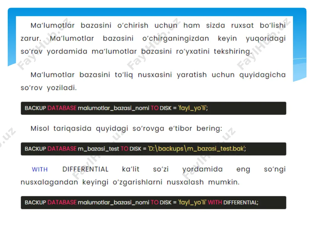Screen dimensions: 314x235
Task: Click the text 'so'rov yoziladi.'
Action: (x=49, y=88)
